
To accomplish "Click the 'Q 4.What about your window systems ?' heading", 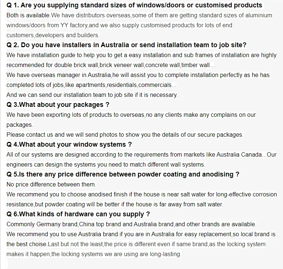I will (69, 144).
